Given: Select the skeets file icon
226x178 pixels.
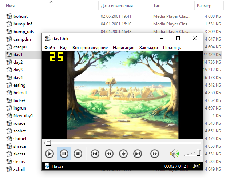Looking at the screenshot, I should click(x=9, y=154).
